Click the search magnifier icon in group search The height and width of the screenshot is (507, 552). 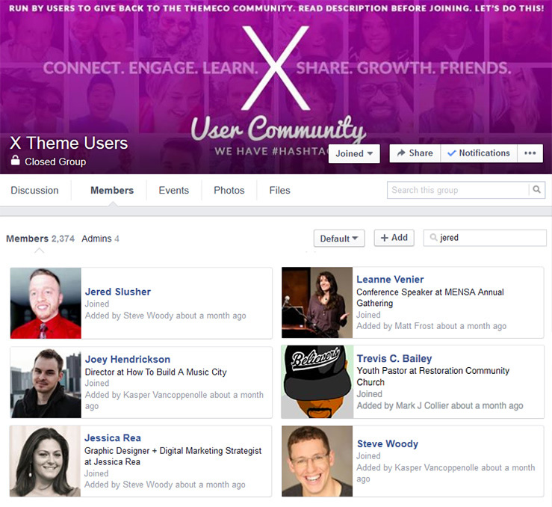point(536,190)
